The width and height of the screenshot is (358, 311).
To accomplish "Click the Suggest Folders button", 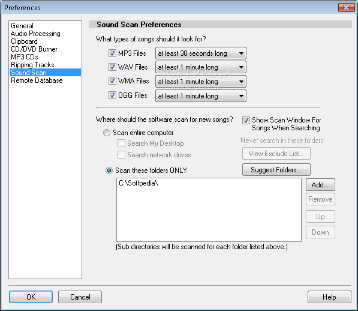I will pyautogui.click(x=276, y=170).
